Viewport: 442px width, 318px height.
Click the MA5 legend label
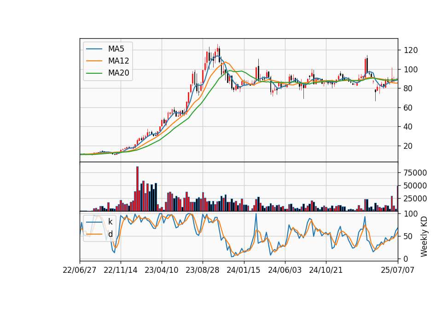[116, 49]
